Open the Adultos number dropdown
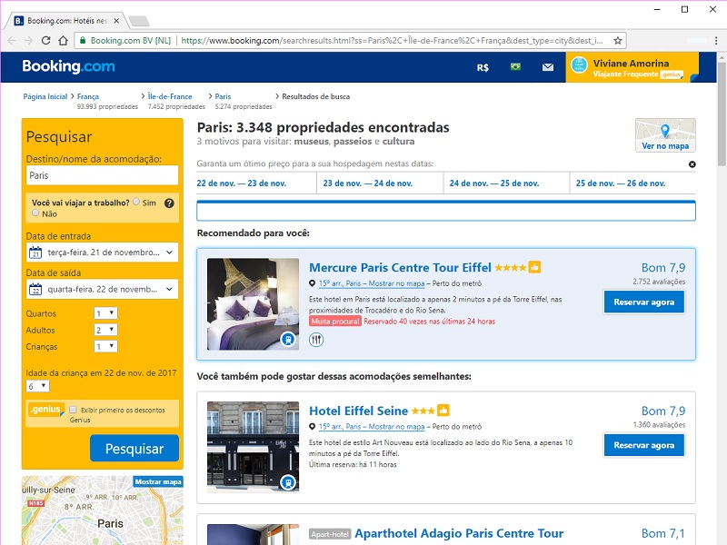Screen dimensions: 727x545 (105, 330)
